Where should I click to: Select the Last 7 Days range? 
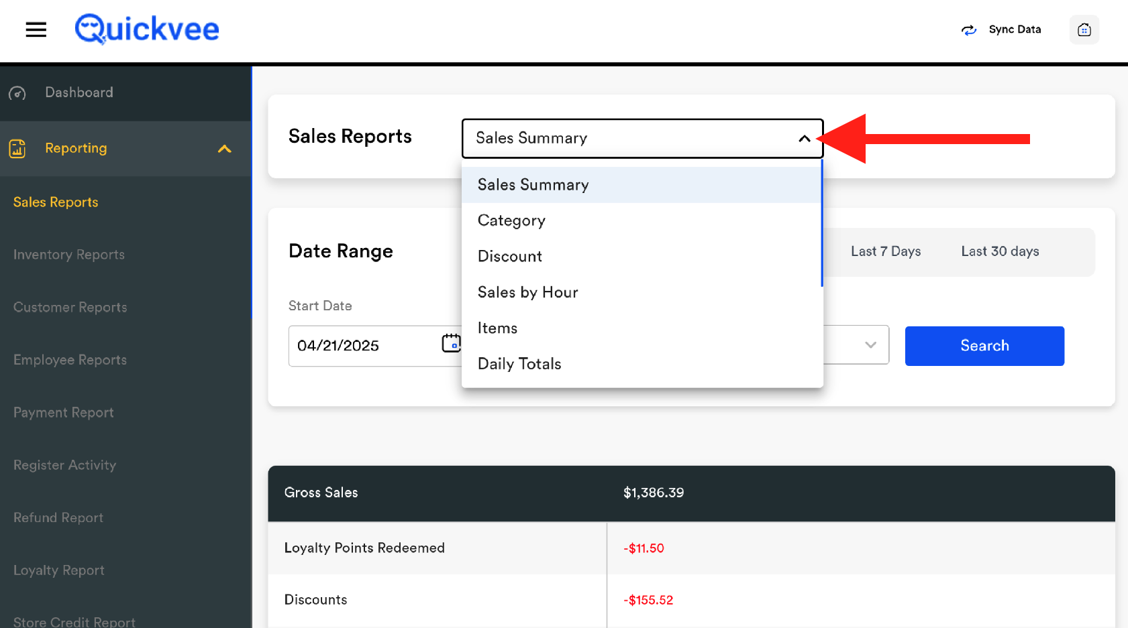pyautogui.click(x=885, y=251)
